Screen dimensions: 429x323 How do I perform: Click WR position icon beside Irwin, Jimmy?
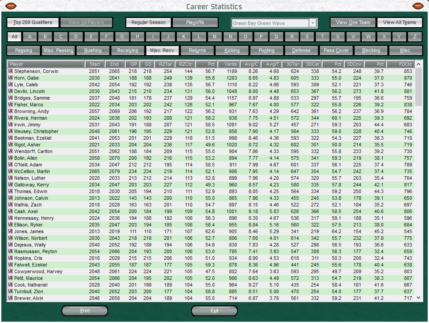(x=11, y=125)
